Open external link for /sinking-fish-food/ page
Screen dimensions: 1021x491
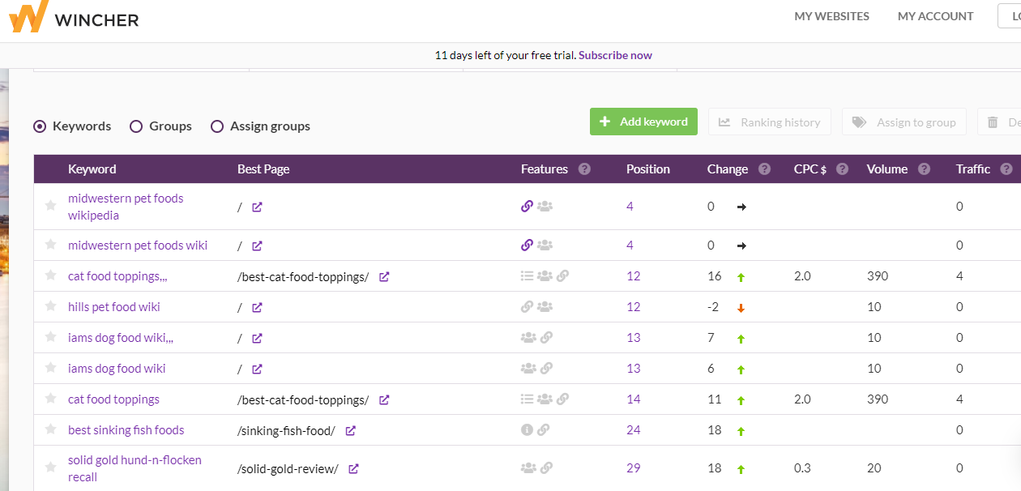[x=350, y=430]
